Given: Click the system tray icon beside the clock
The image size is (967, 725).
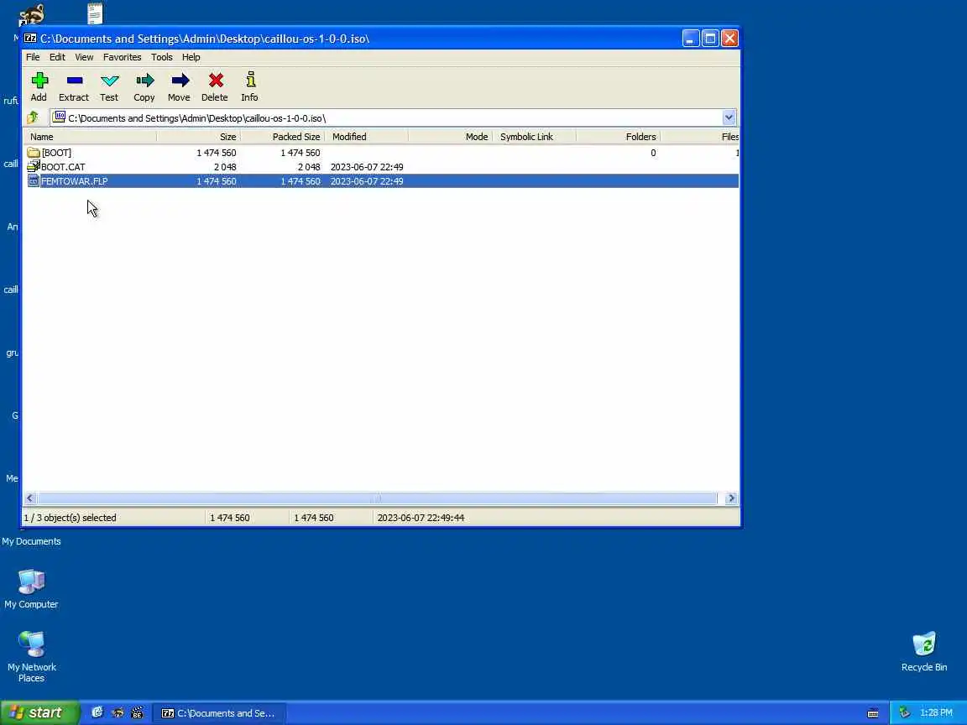Looking at the screenshot, I should (x=904, y=712).
